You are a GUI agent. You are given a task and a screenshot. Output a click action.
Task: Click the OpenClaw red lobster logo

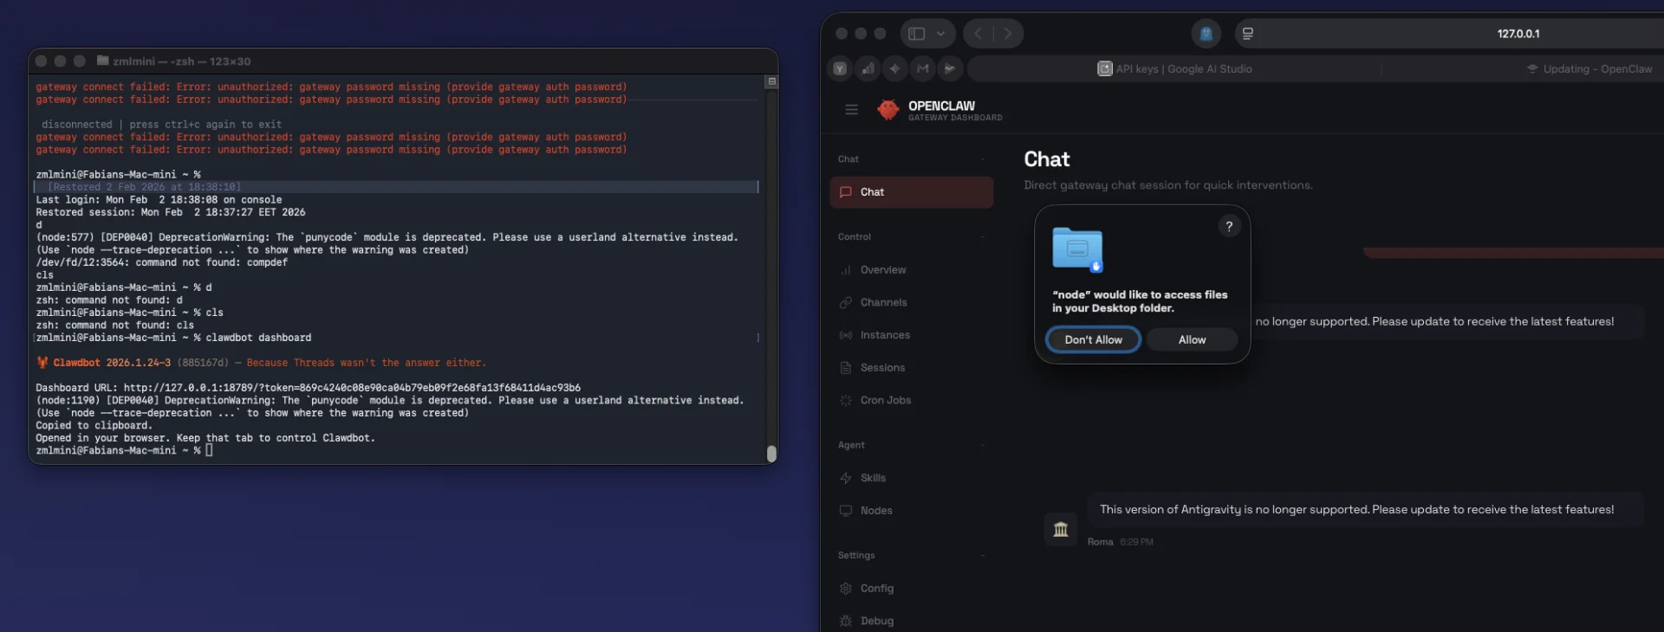coord(887,110)
